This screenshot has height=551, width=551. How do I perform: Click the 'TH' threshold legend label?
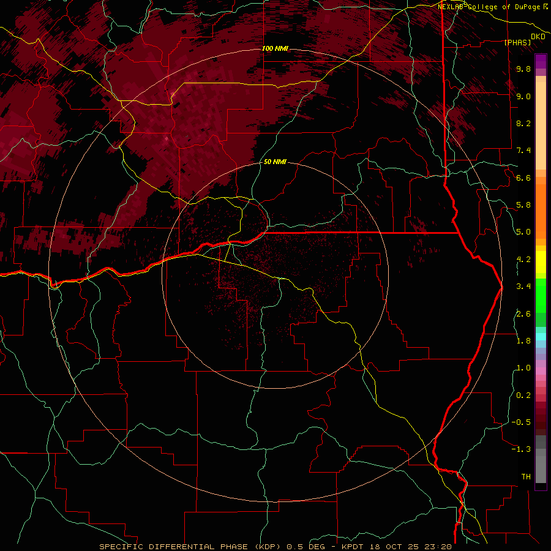point(526,477)
